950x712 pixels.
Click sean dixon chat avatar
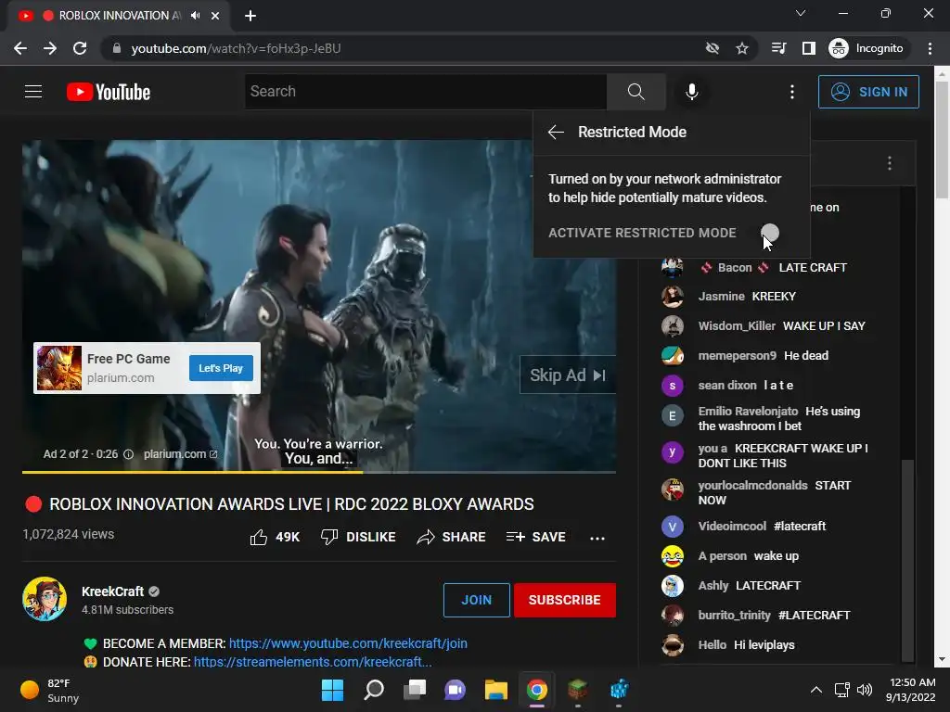pyautogui.click(x=673, y=386)
